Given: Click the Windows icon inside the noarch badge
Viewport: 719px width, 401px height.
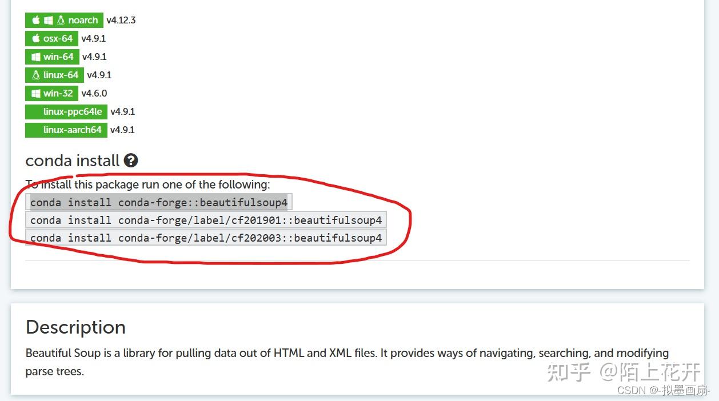Looking at the screenshot, I should click(x=49, y=19).
